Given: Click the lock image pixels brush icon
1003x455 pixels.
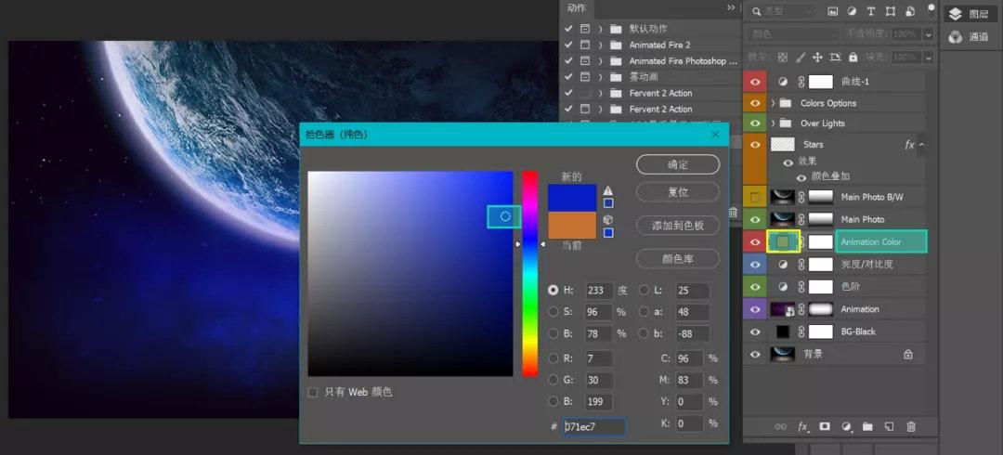Looking at the screenshot, I should [x=801, y=58].
